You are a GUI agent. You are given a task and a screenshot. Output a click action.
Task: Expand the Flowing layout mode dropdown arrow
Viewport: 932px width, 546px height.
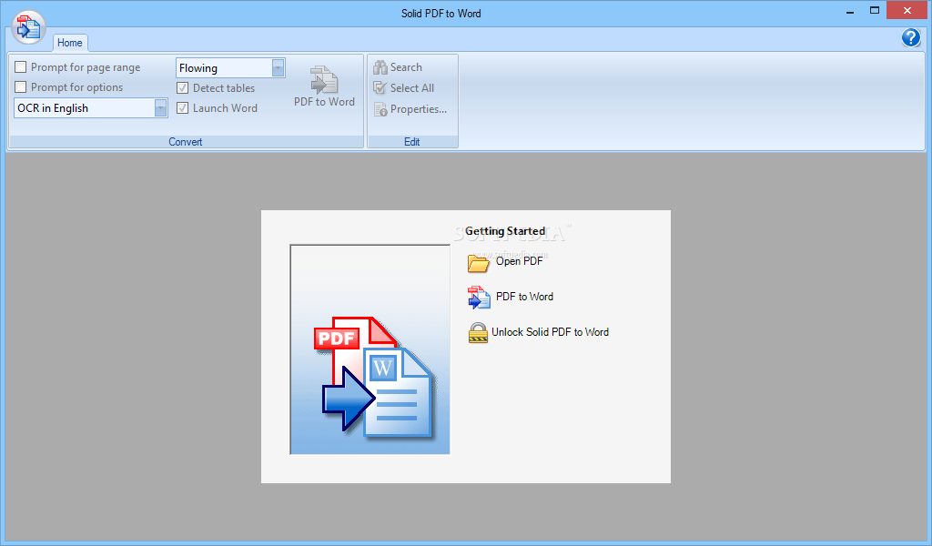(x=279, y=68)
